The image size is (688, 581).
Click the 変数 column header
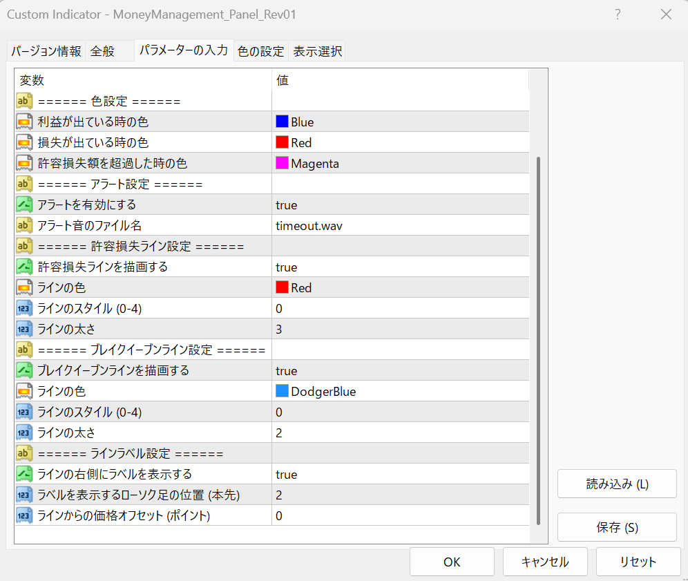pos(143,80)
